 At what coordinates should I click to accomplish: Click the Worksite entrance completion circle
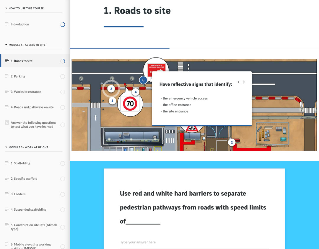click(63, 92)
